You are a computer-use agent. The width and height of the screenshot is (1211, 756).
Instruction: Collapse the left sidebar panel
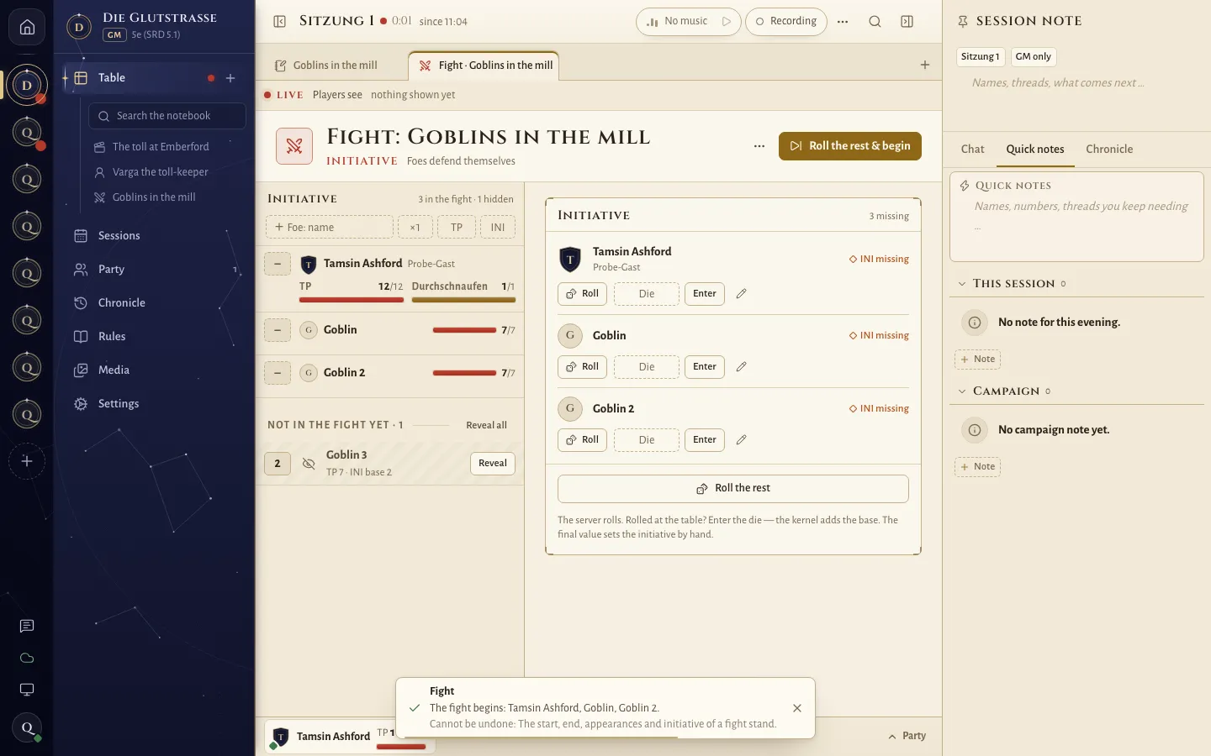(x=280, y=21)
